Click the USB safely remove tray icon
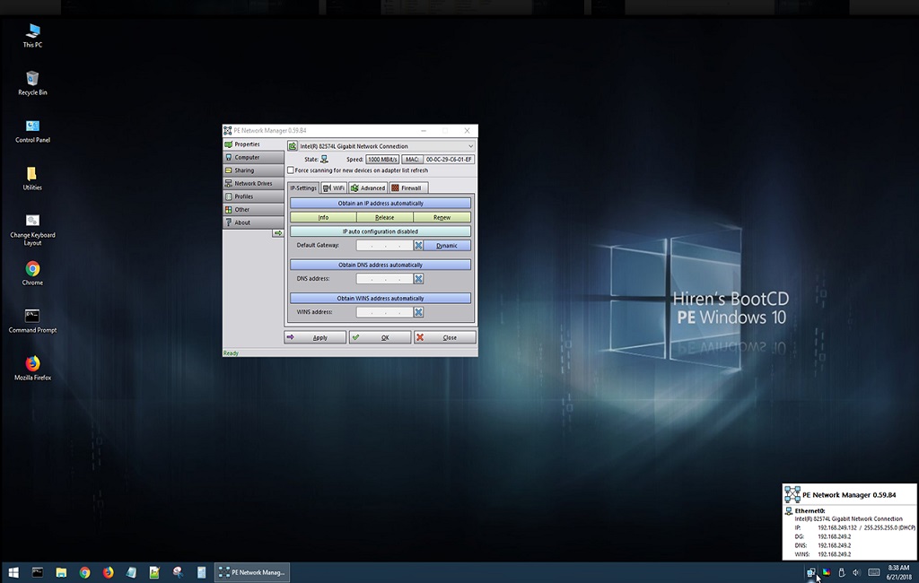Viewport: 919px width, 583px height. (x=842, y=572)
